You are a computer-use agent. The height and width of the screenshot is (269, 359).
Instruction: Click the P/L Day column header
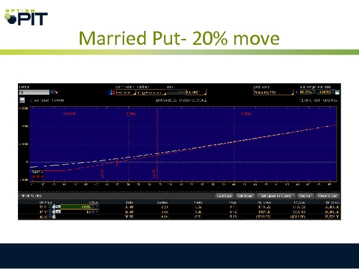(x=299, y=202)
